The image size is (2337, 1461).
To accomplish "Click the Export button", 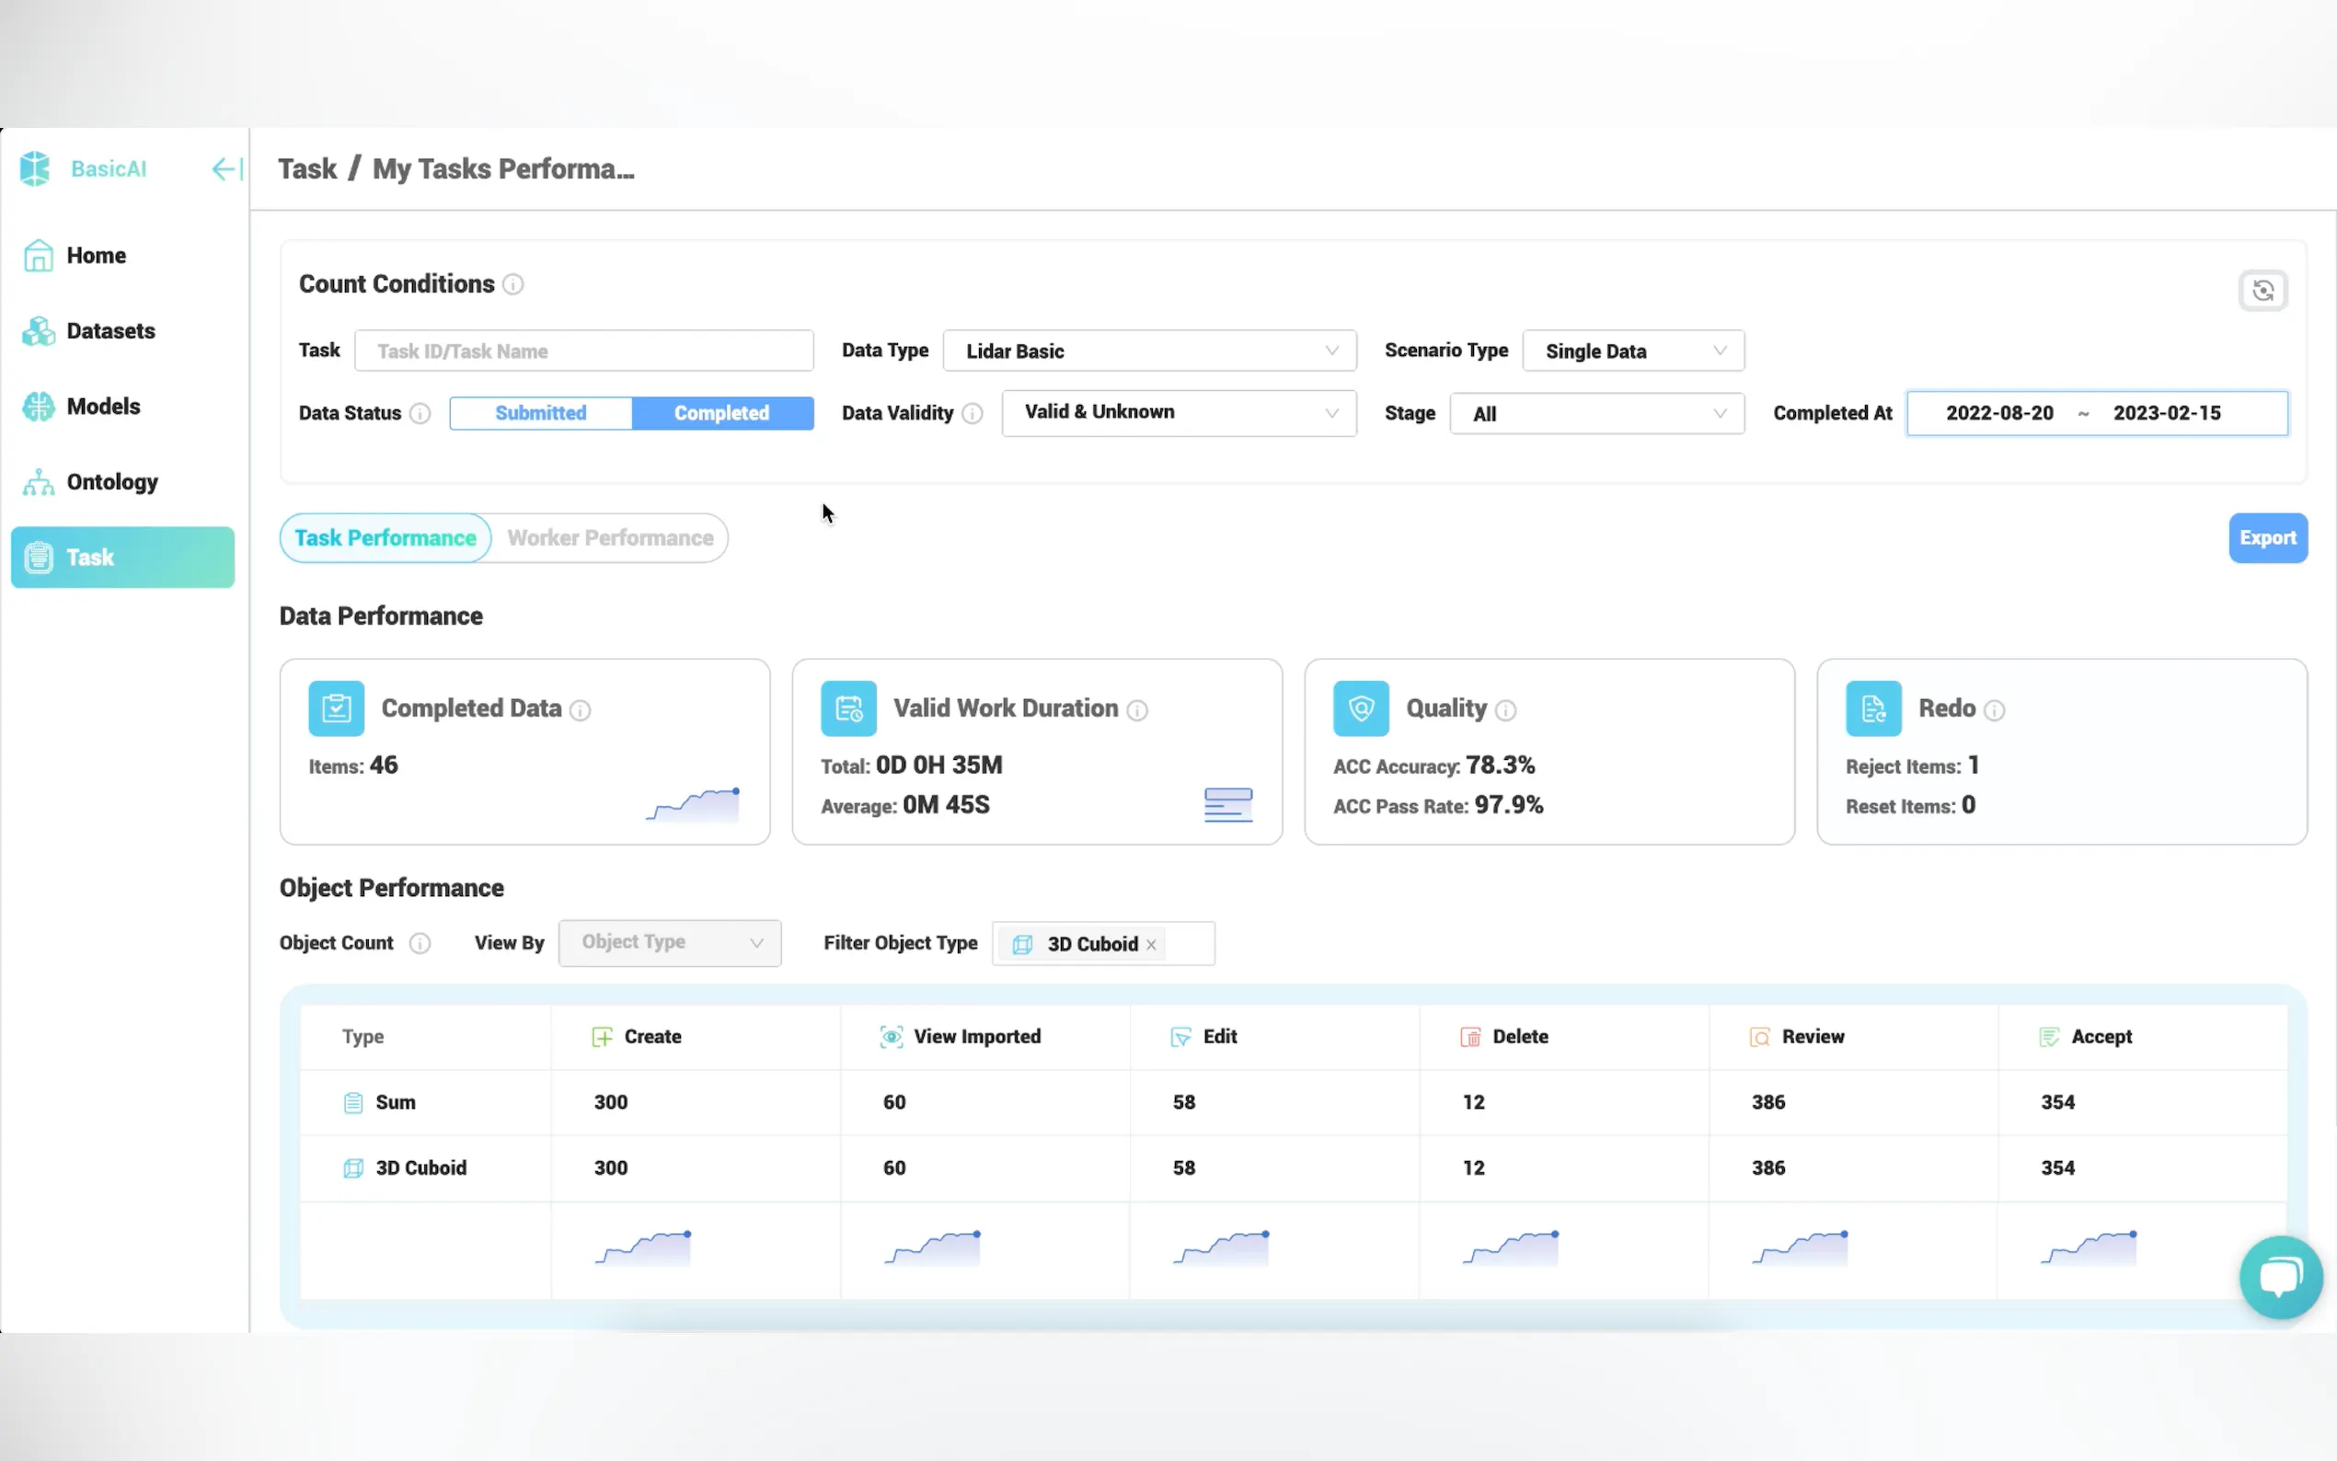I will pos(2266,538).
